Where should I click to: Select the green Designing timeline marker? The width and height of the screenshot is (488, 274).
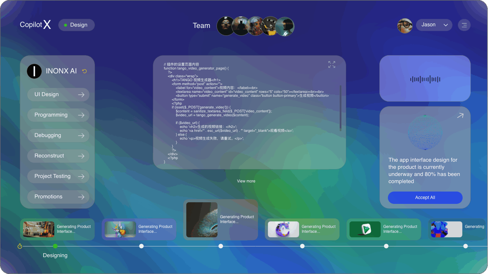pyautogui.click(x=55, y=246)
